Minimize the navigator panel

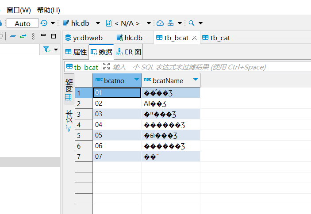pos(43,35)
